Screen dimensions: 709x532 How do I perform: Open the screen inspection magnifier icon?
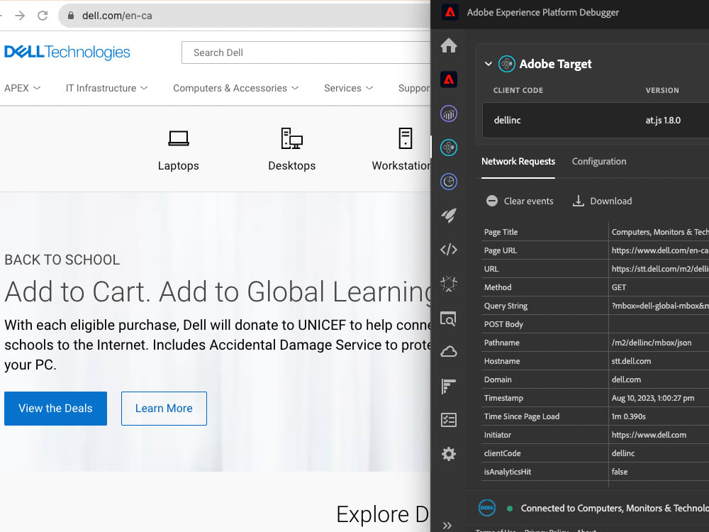pos(448,318)
